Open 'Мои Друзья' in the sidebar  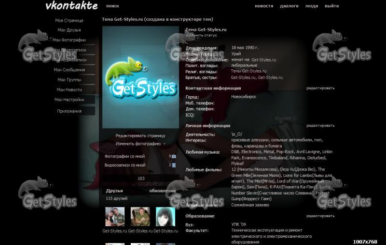coord(69,30)
